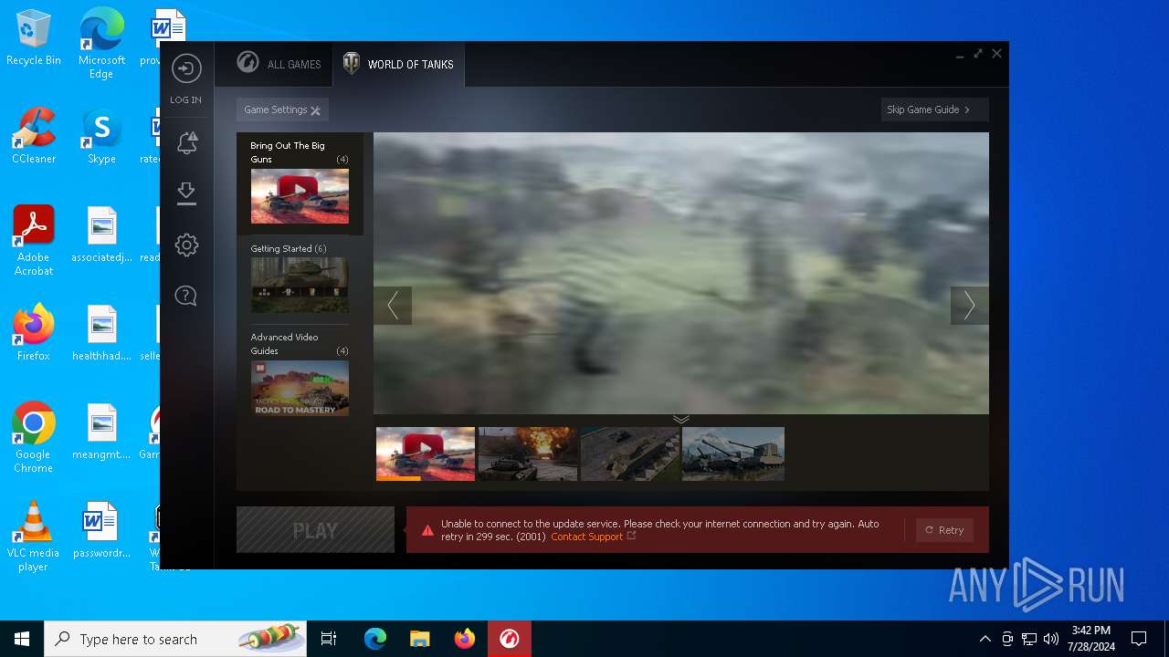The width and height of the screenshot is (1169, 657).
Task: Open the volume control in tray
Action: tap(1051, 639)
